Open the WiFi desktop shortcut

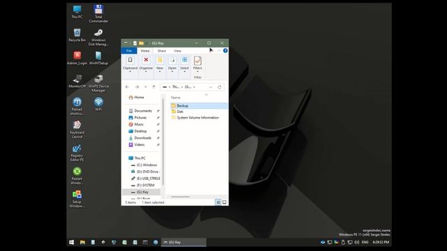point(98,105)
